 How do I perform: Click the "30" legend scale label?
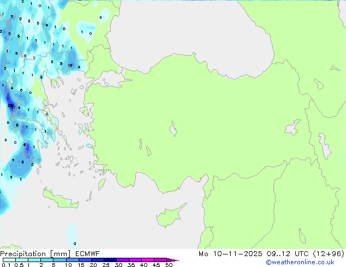[118, 265]
